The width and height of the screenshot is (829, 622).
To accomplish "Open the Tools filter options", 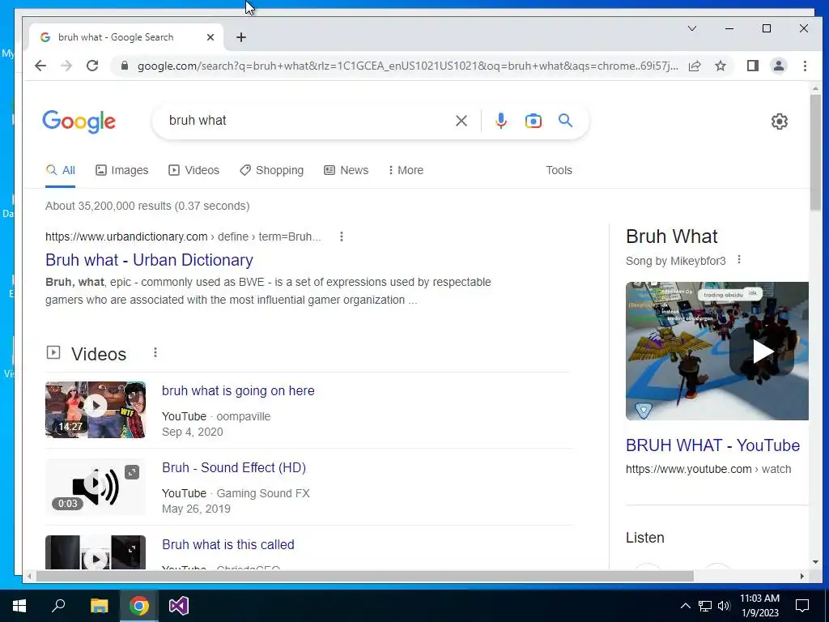I will click(x=559, y=170).
